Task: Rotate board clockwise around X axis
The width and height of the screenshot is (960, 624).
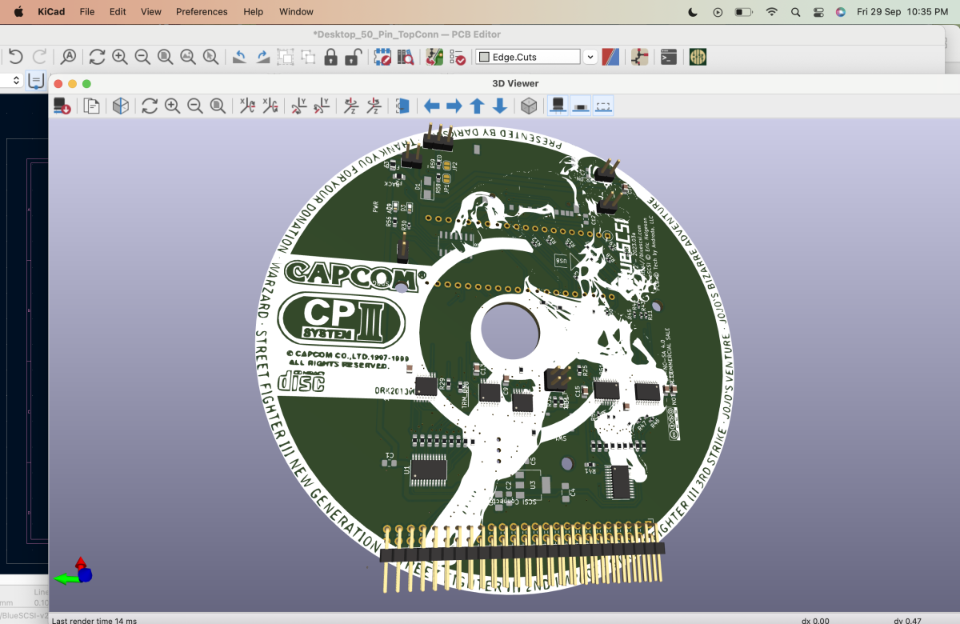Action: point(247,106)
